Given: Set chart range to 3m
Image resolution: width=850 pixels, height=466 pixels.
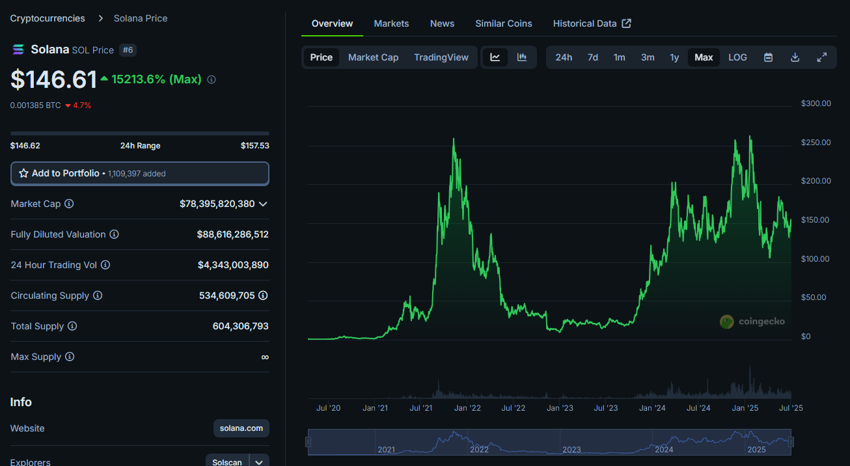Looking at the screenshot, I should pos(648,57).
